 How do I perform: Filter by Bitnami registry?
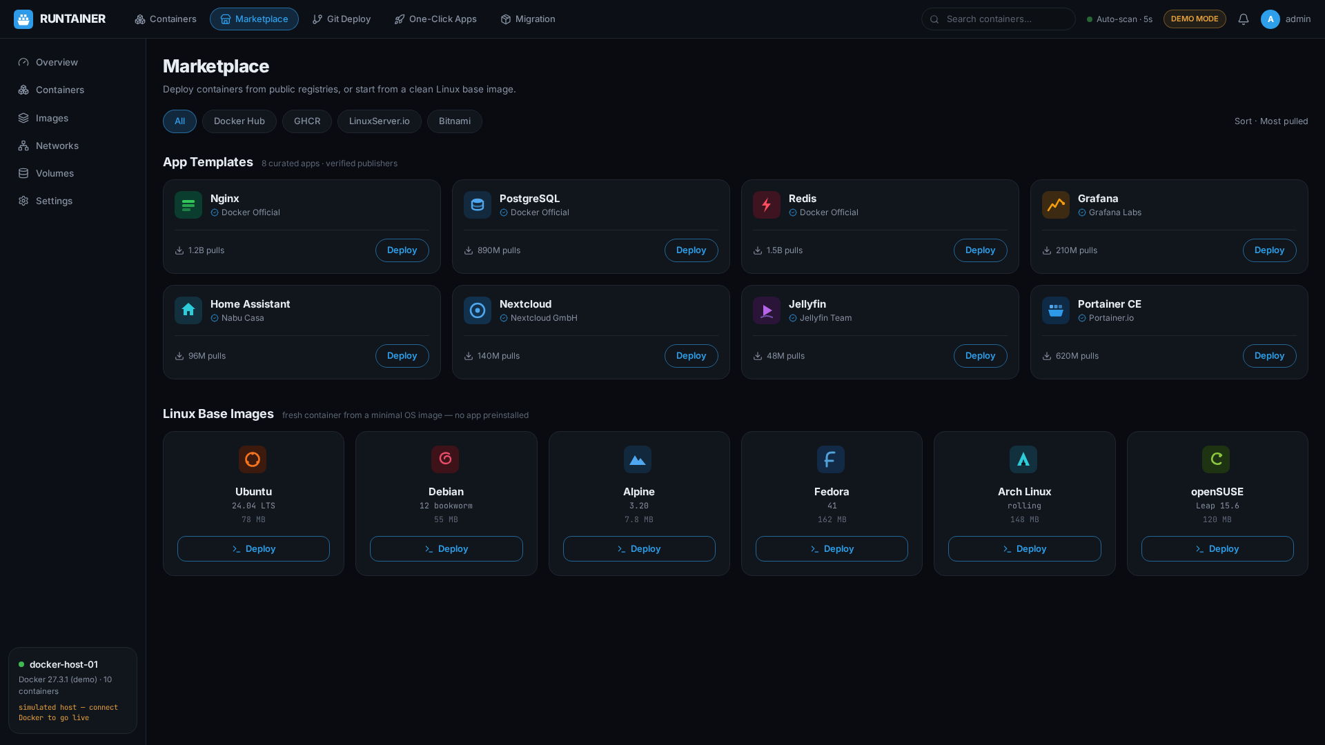455,121
